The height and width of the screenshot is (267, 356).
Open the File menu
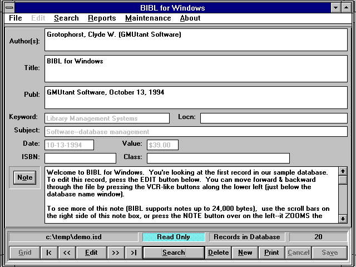16,18
